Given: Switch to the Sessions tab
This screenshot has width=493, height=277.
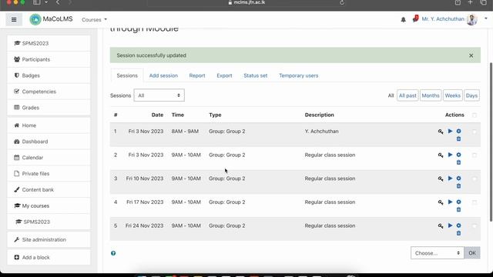Looking at the screenshot, I should [x=127, y=75].
